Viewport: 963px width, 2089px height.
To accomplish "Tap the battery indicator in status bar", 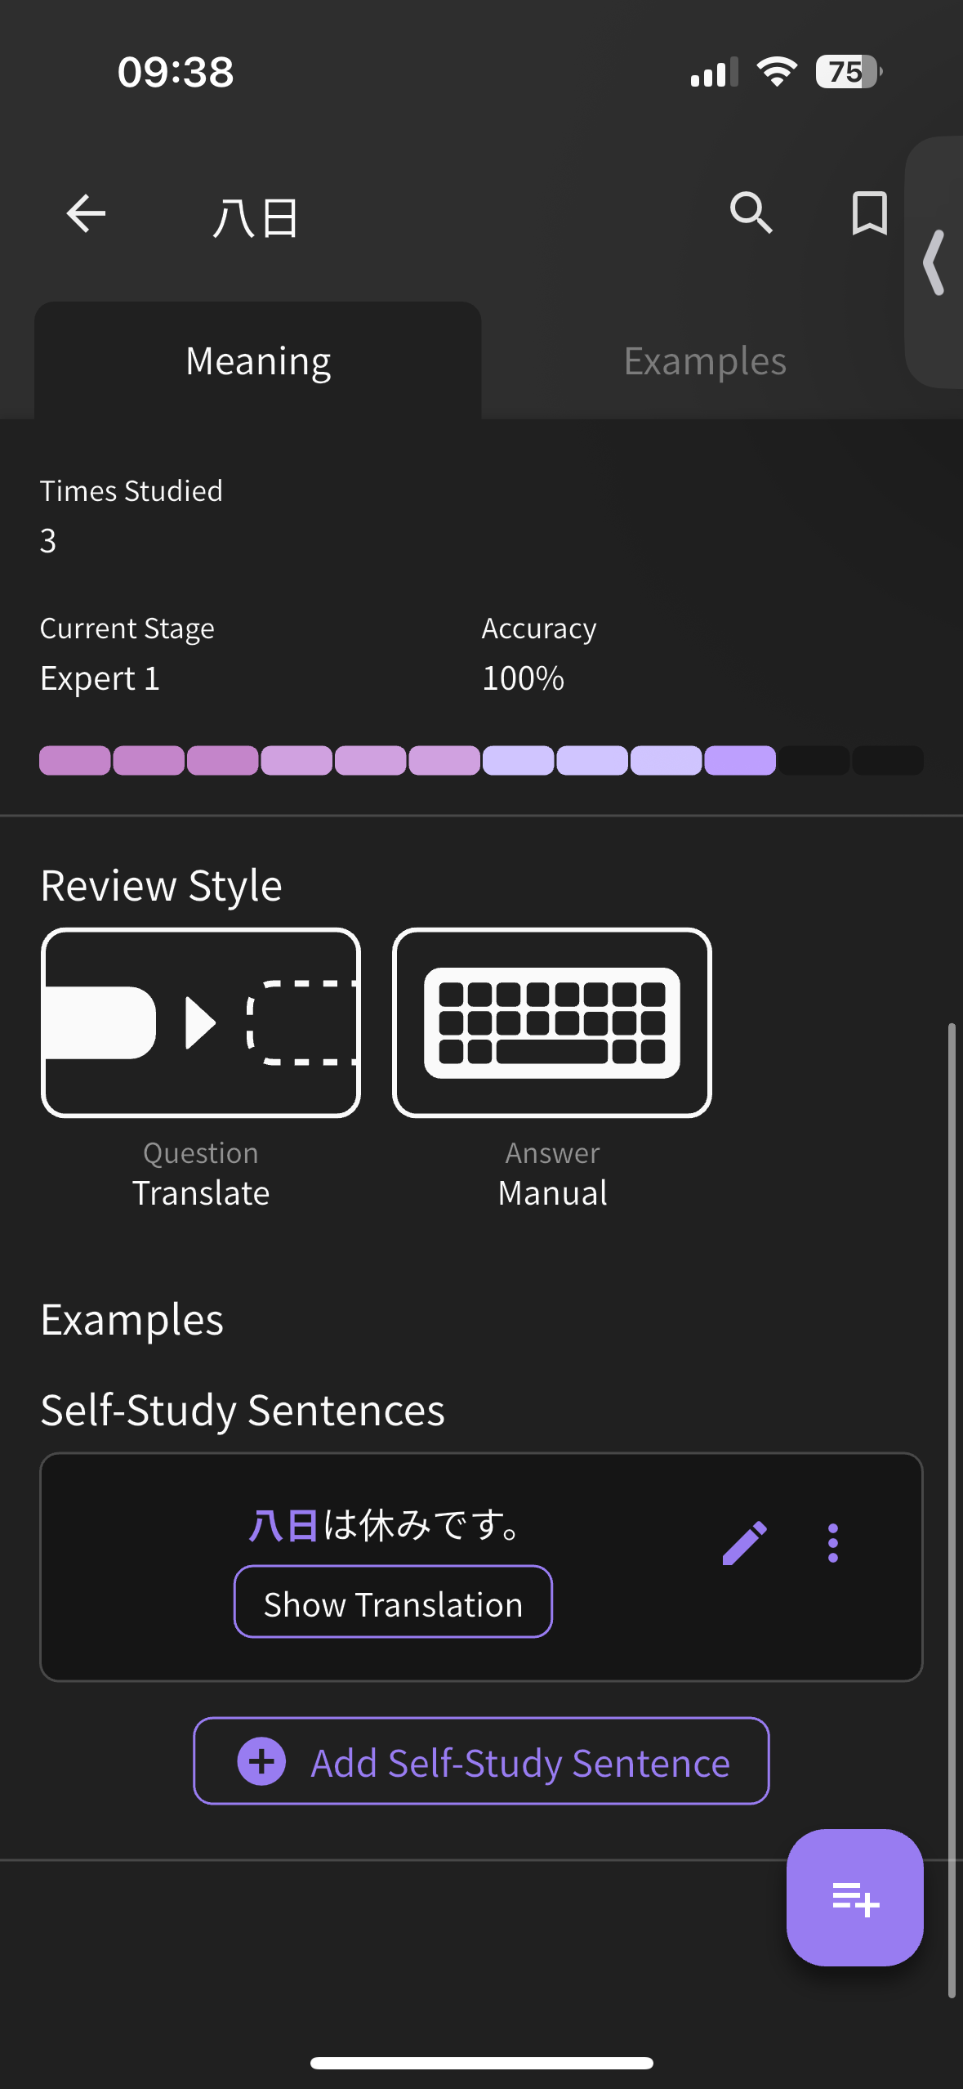I will tap(848, 72).
